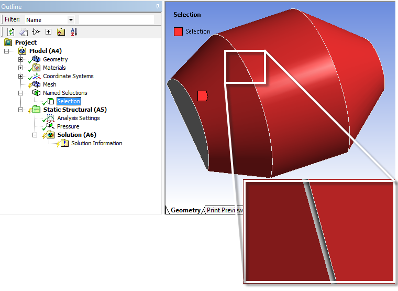Select Named Selections in the tree
This screenshot has height=291, width=398.
click(65, 93)
